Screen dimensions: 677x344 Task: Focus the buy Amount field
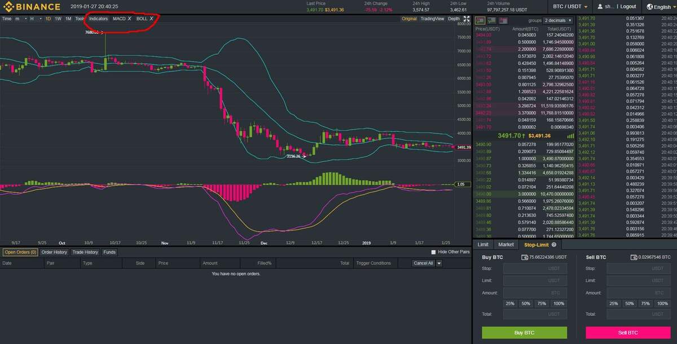pos(535,293)
